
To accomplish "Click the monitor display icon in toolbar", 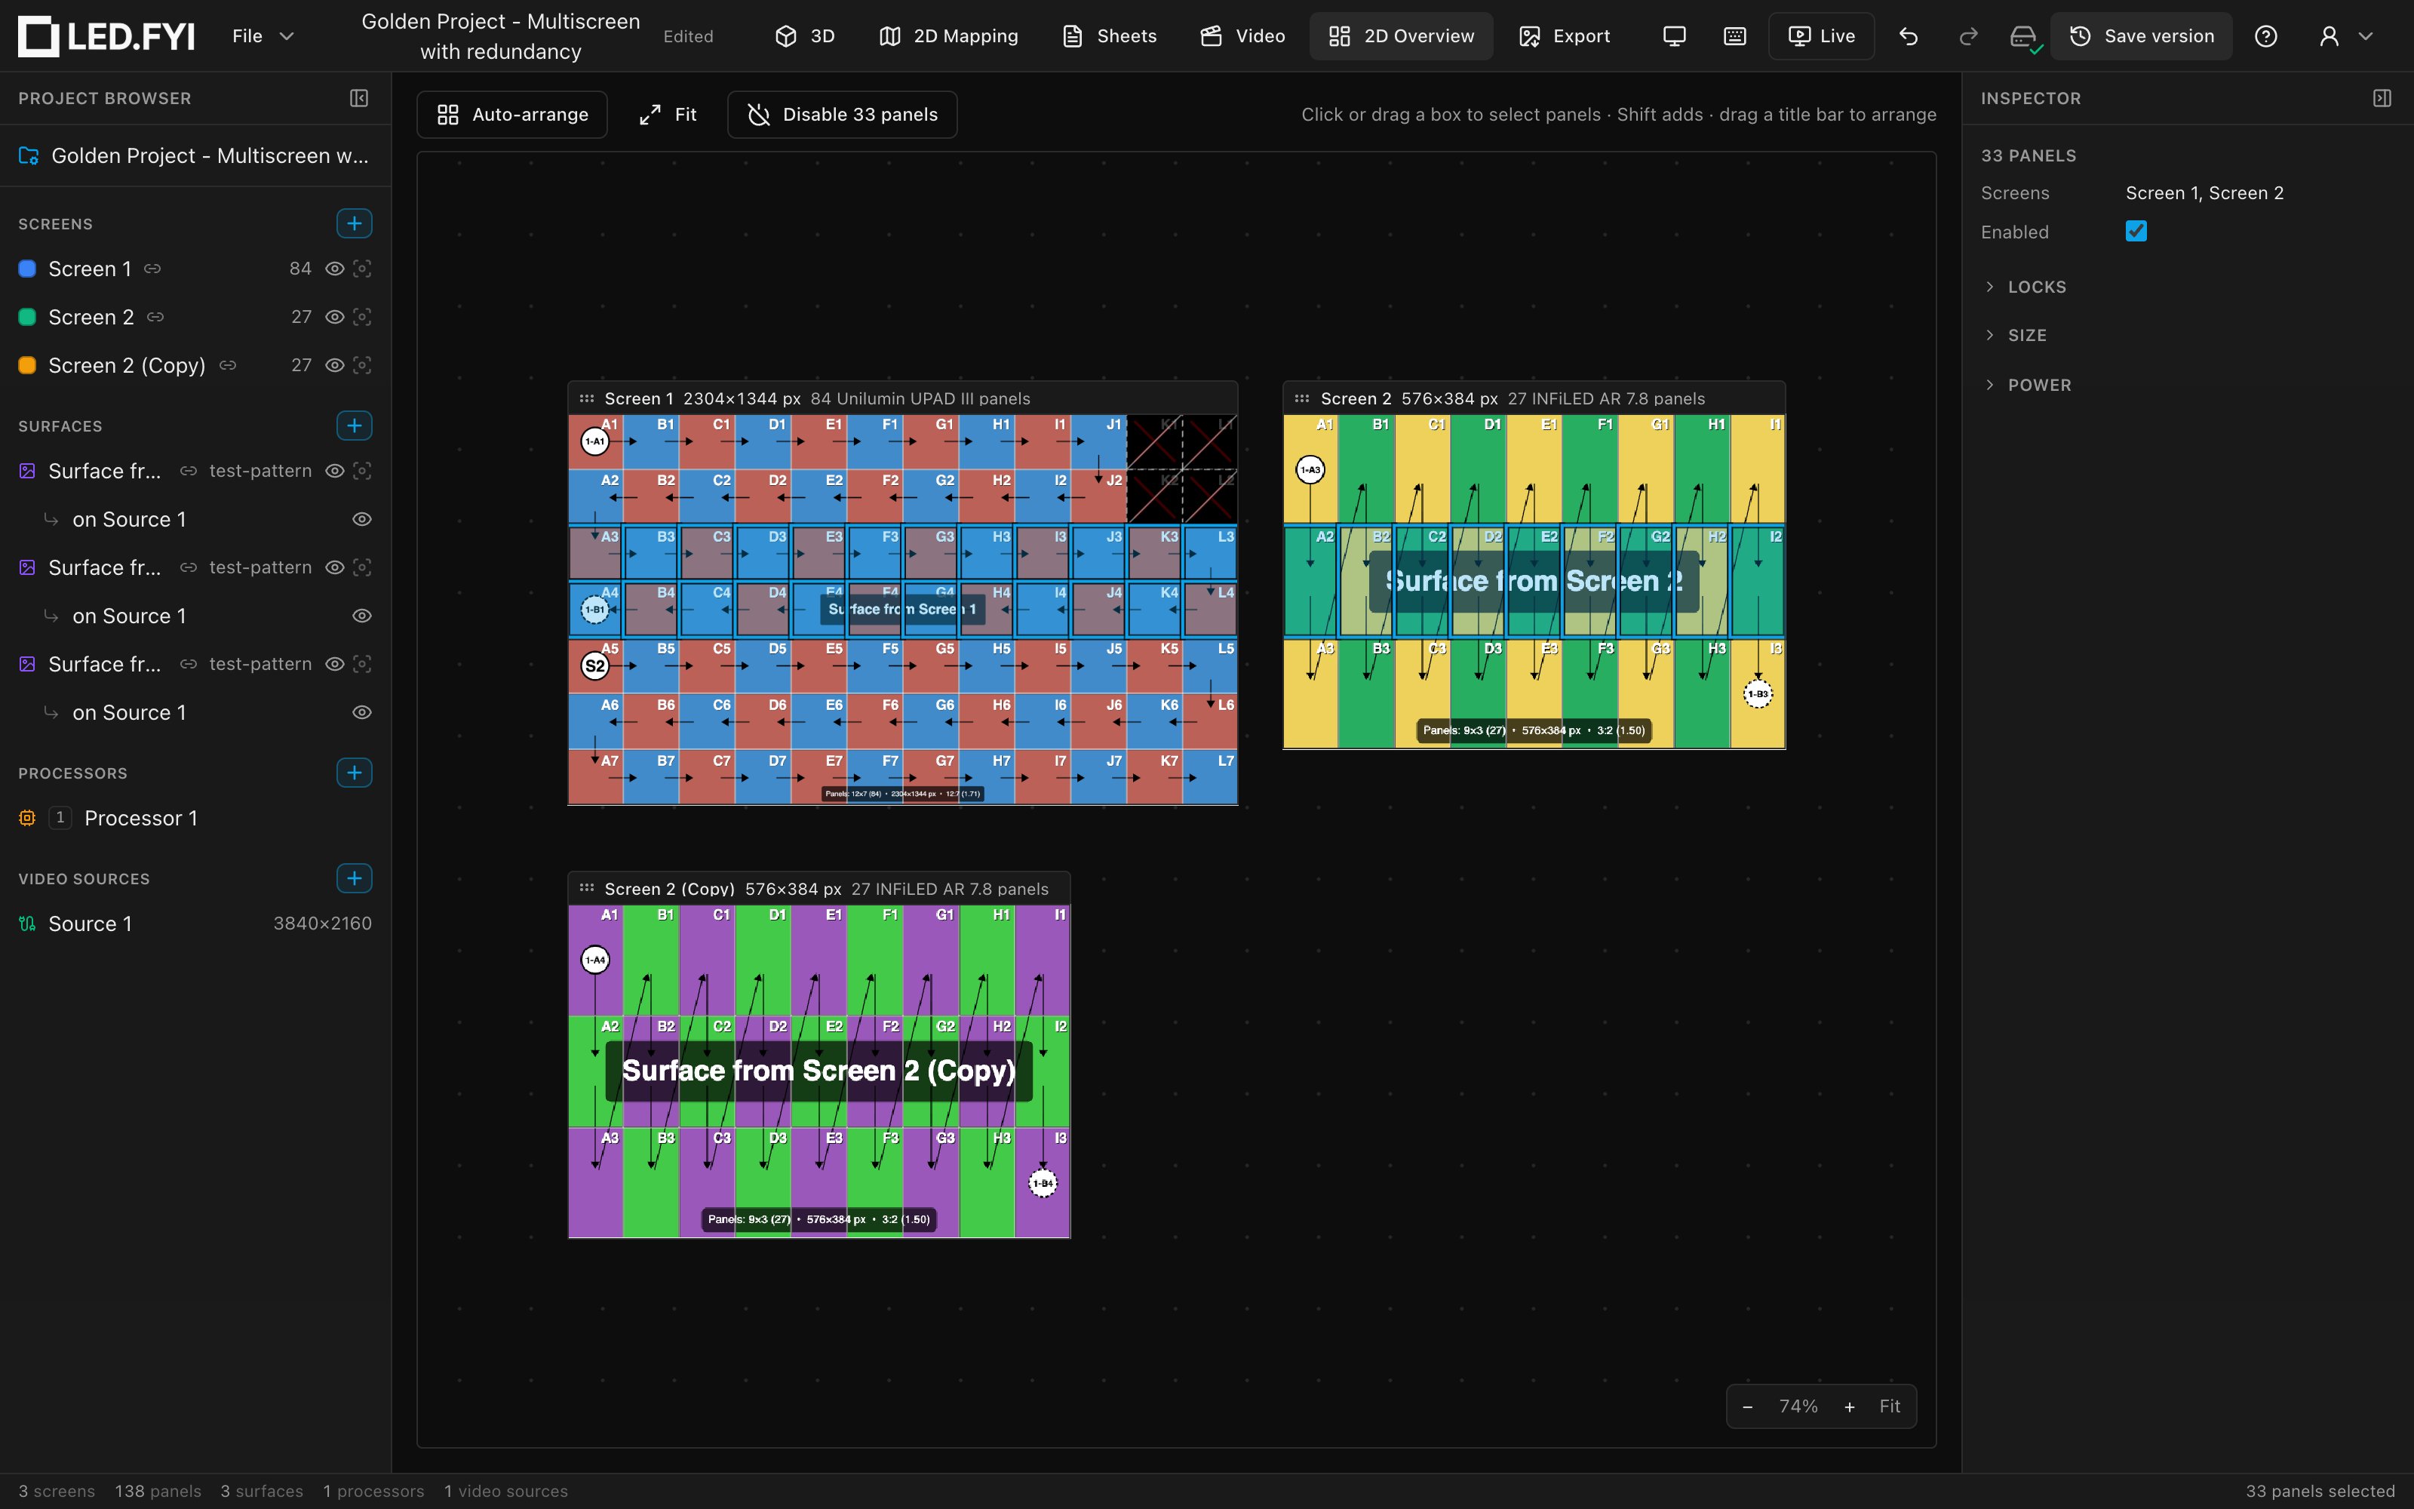I will point(1674,36).
